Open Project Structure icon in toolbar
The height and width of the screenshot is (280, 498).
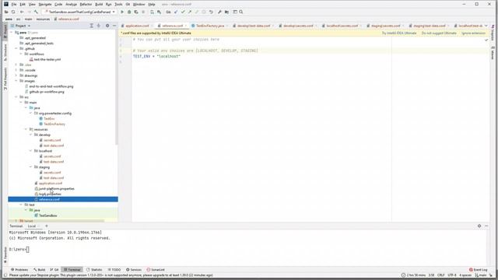[226, 12]
